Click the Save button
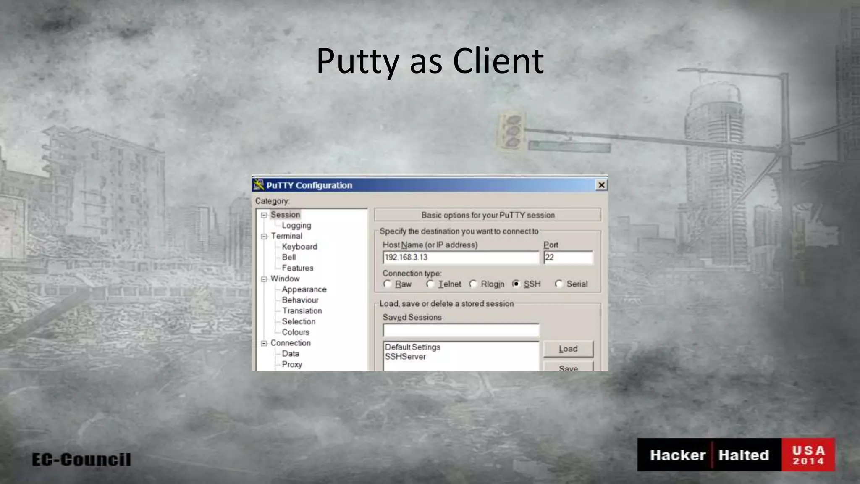Viewport: 860px width, 484px height. point(568,366)
